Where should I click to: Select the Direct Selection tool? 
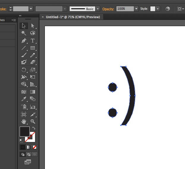(33, 26)
